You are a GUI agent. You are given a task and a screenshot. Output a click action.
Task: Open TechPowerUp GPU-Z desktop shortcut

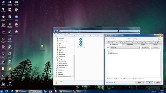[x=16, y=3]
